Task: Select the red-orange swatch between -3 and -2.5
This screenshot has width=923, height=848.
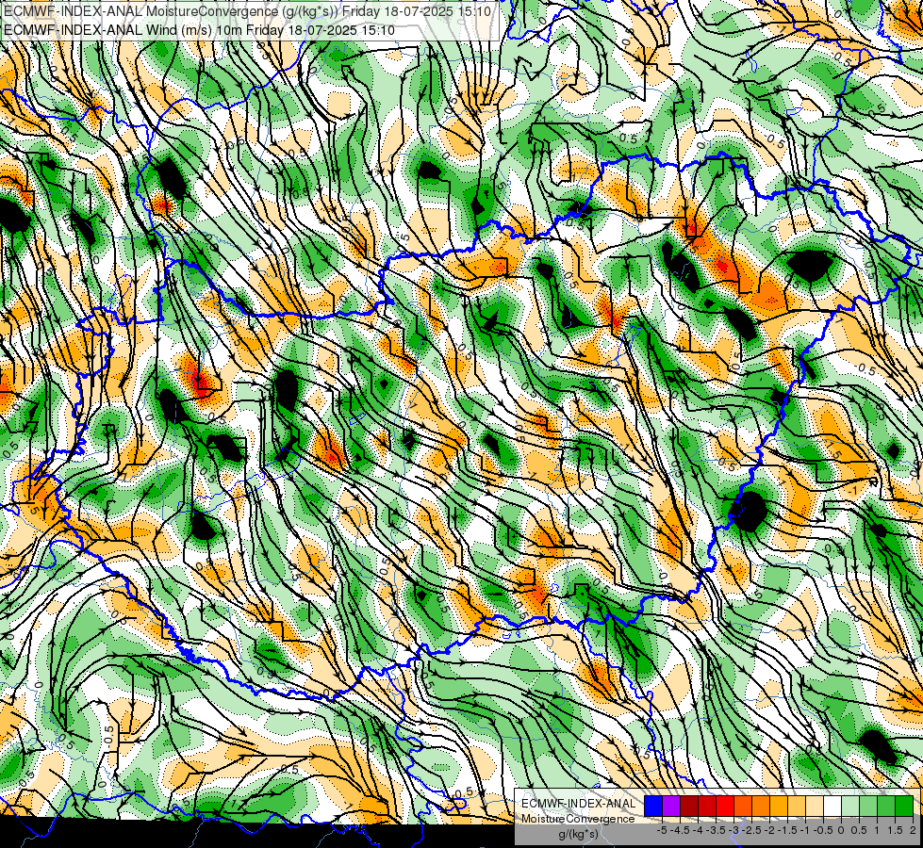Action: pos(743,807)
